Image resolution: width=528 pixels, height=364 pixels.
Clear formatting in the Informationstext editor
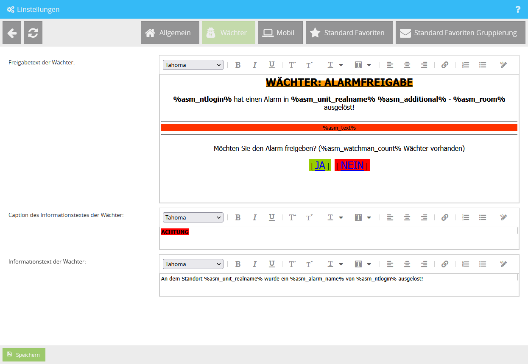(x=503, y=264)
